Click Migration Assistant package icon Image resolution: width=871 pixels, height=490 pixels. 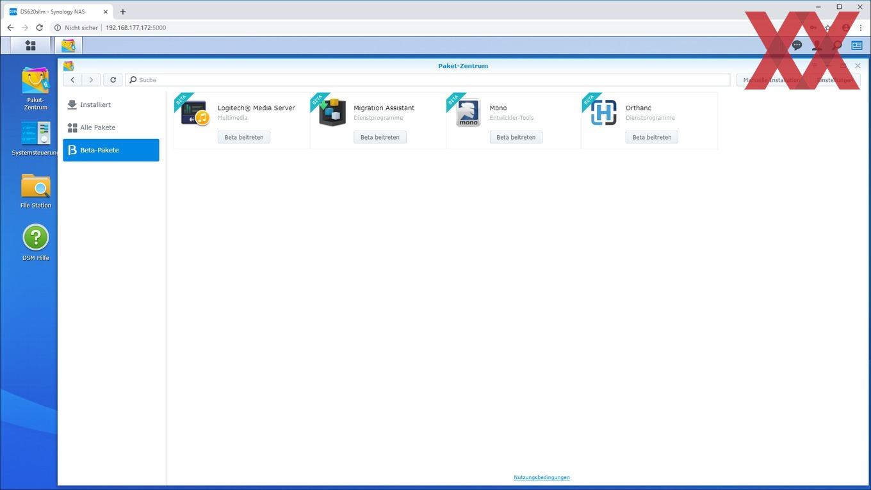[332, 113]
